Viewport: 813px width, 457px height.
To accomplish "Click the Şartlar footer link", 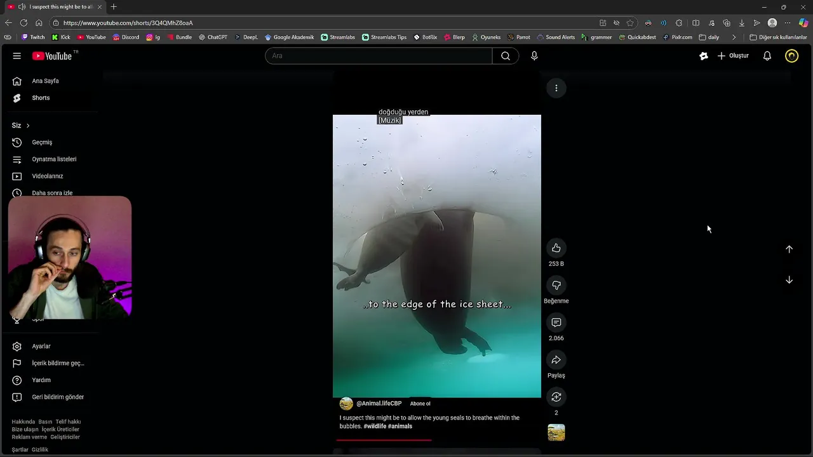I will (x=20, y=450).
